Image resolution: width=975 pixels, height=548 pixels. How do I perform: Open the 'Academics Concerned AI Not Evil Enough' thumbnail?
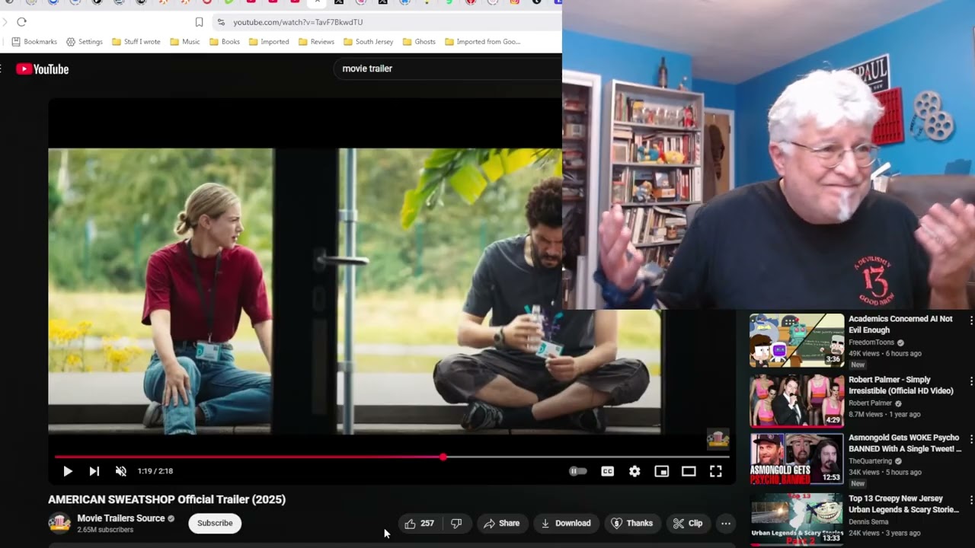[x=797, y=340]
